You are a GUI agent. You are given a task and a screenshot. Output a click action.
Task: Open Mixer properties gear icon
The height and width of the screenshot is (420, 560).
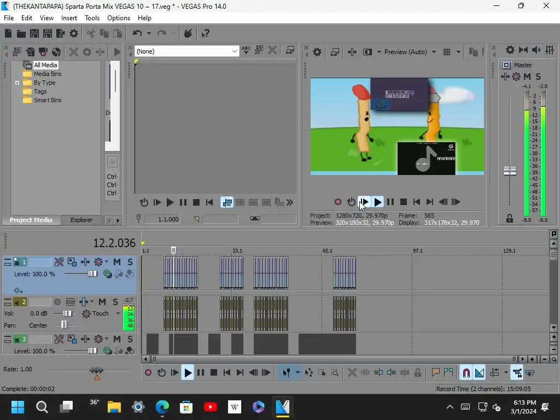point(510,50)
